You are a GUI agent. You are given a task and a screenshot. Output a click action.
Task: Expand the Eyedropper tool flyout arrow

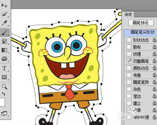tap(8, 26)
